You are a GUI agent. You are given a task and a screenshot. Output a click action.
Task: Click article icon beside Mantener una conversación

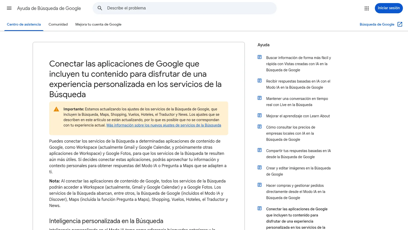tap(260, 98)
